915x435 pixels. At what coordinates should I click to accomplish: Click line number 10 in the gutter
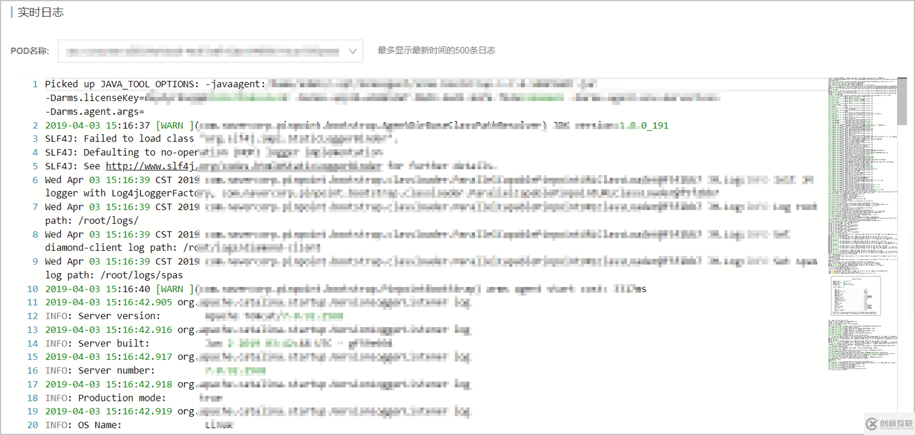coord(33,289)
